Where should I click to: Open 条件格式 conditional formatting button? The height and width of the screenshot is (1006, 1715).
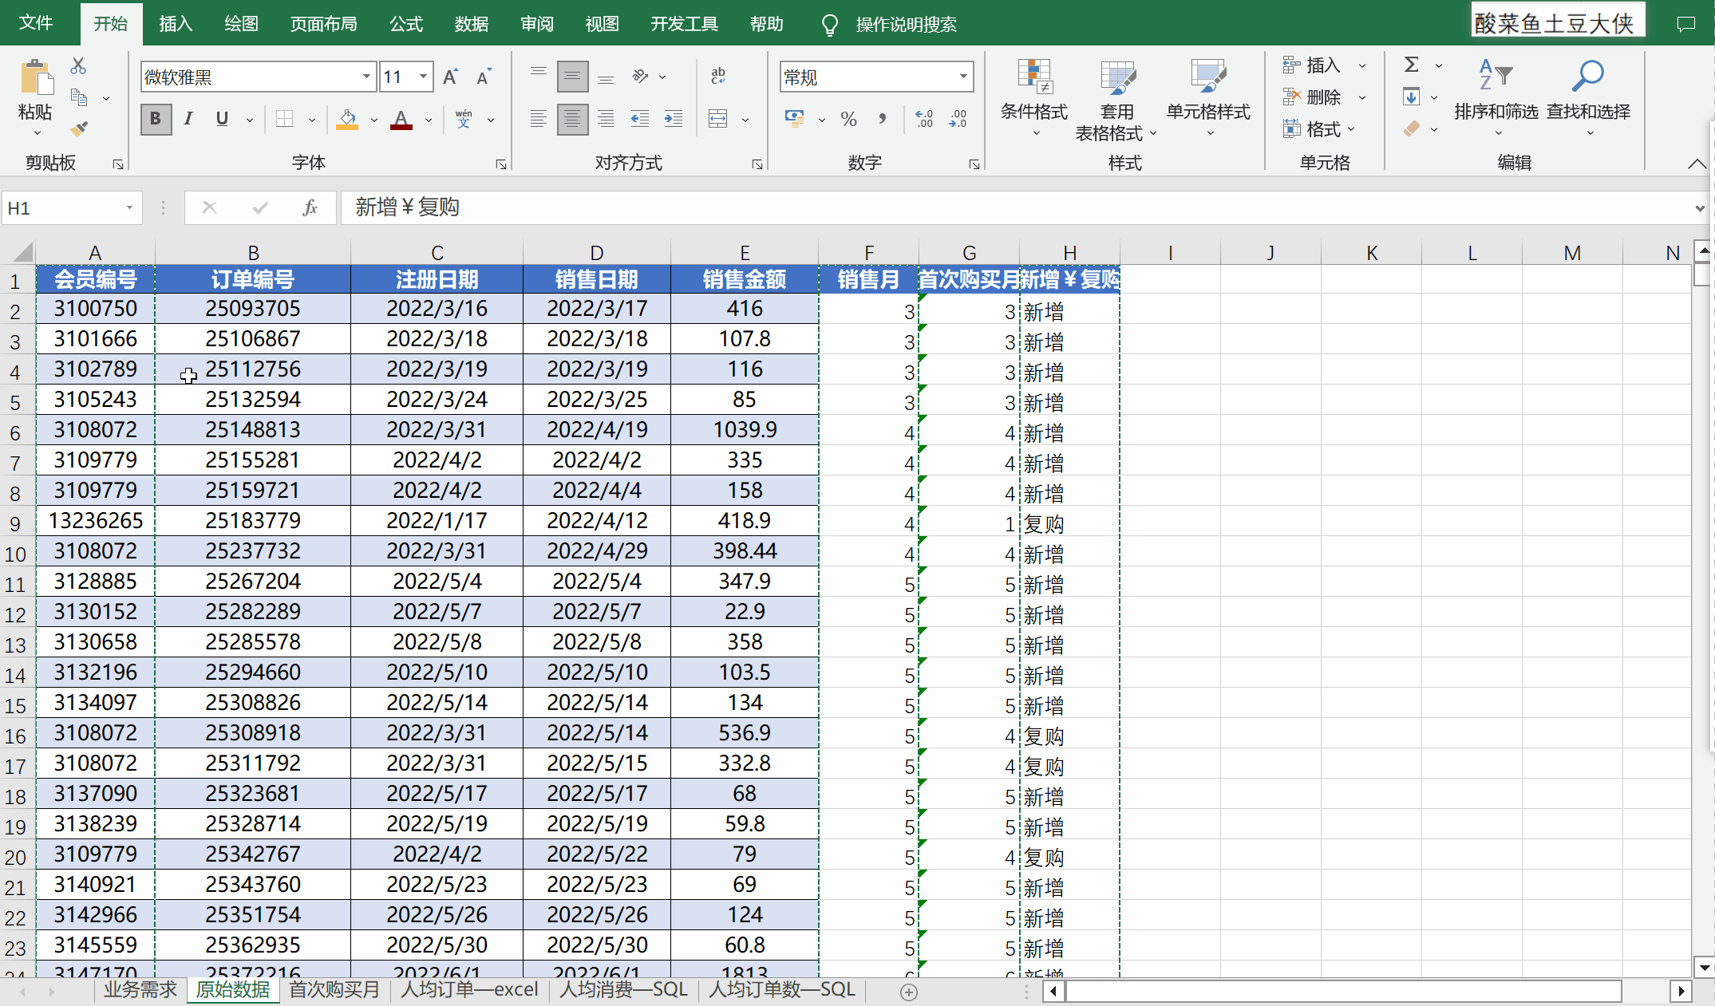[x=1033, y=96]
